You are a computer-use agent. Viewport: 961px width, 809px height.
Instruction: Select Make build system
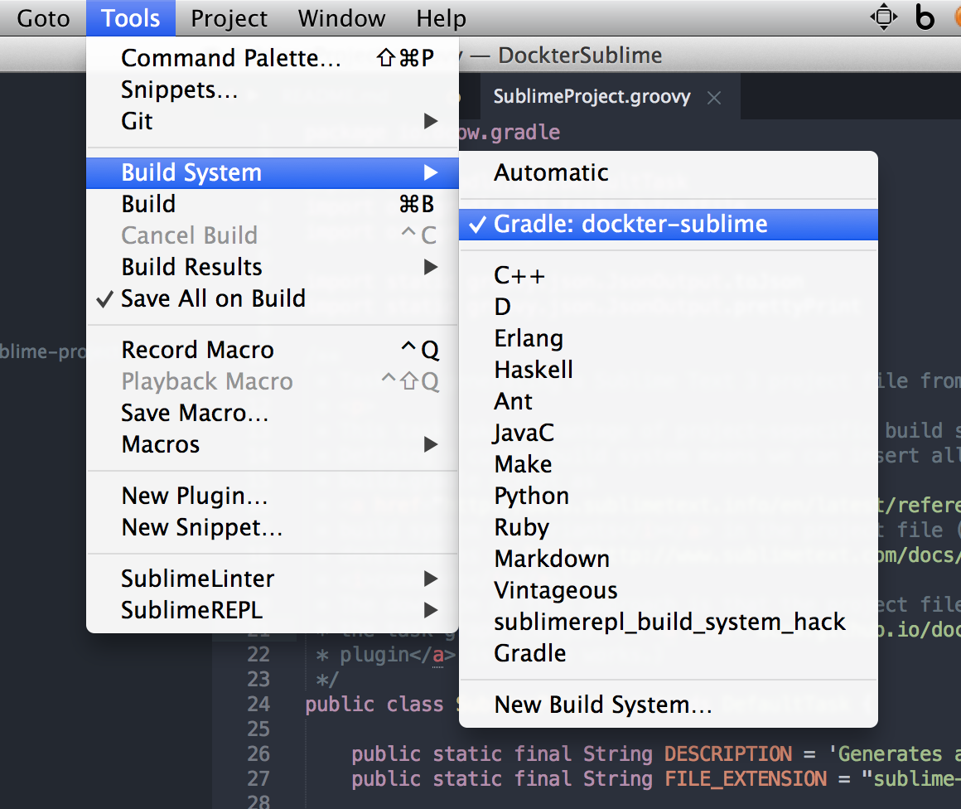[668, 464]
